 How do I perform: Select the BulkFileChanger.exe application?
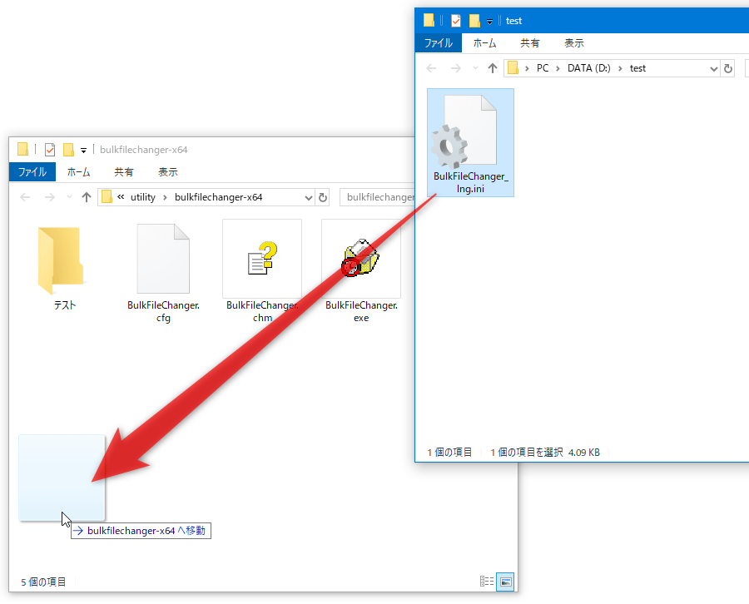tap(361, 272)
